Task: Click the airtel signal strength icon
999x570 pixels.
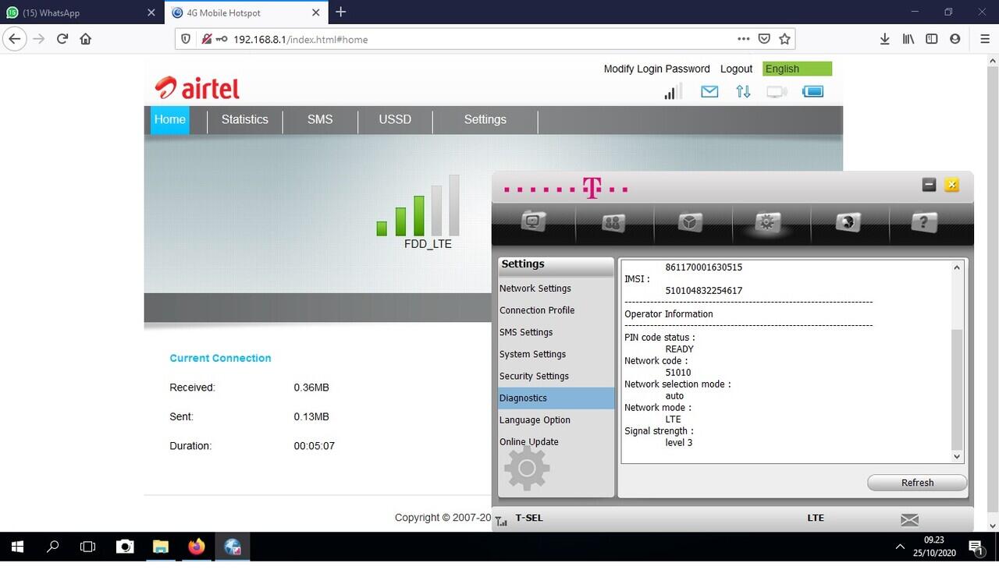Action: click(673, 91)
